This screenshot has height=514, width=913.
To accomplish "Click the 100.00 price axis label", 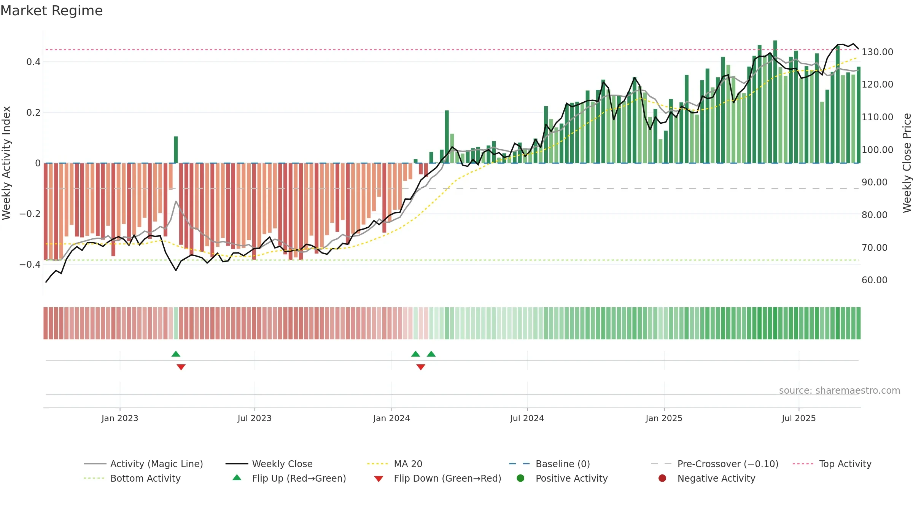I will pyautogui.click(x=877, y=150).
